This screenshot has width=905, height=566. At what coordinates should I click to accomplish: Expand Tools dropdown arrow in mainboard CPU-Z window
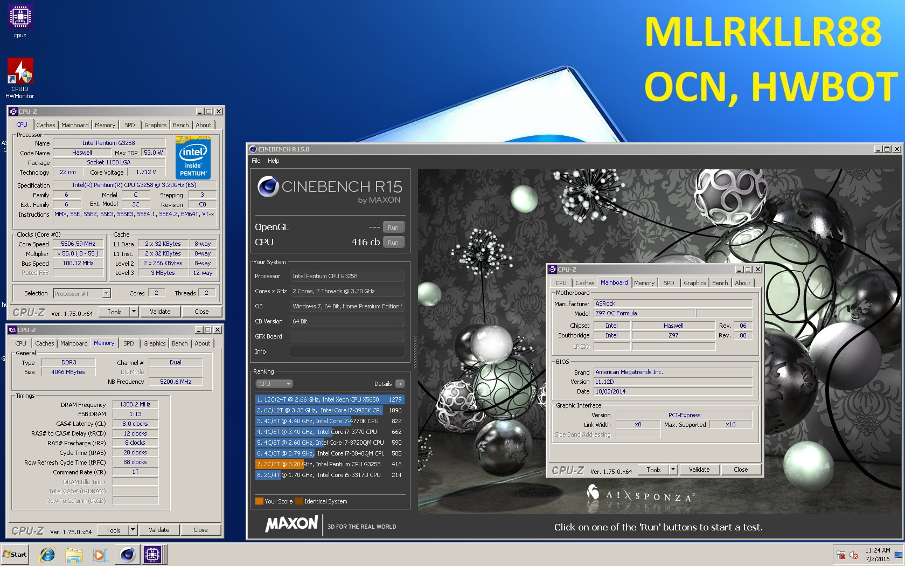673,470
